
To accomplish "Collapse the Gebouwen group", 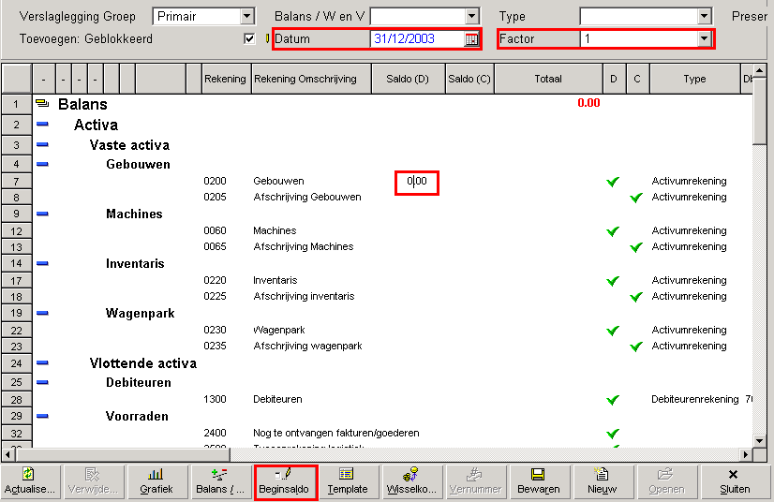I will (x=42, y=164).
